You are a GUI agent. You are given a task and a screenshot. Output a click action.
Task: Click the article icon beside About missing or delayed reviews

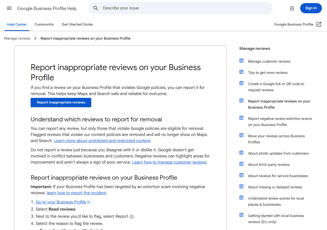(x=241, y=186)
